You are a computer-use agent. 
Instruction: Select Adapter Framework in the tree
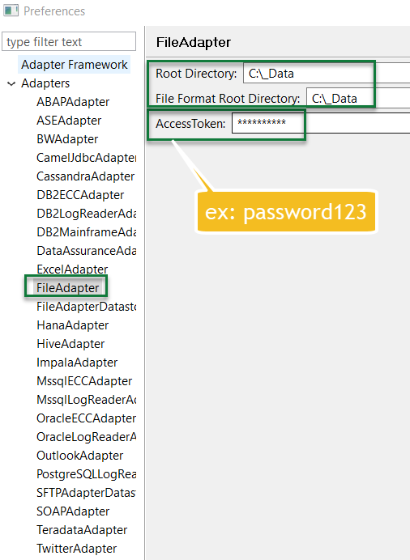tap(74, 65)
